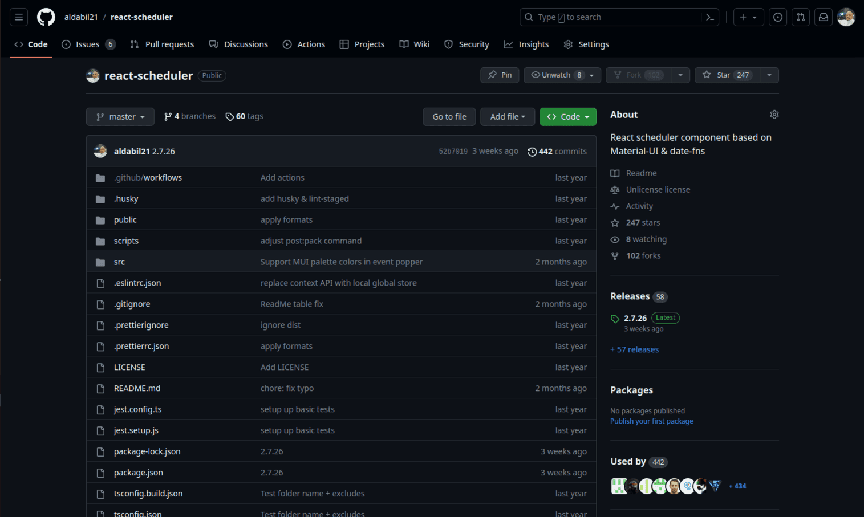
Task: Click the package.json file icon
Action: pos(100,473)
